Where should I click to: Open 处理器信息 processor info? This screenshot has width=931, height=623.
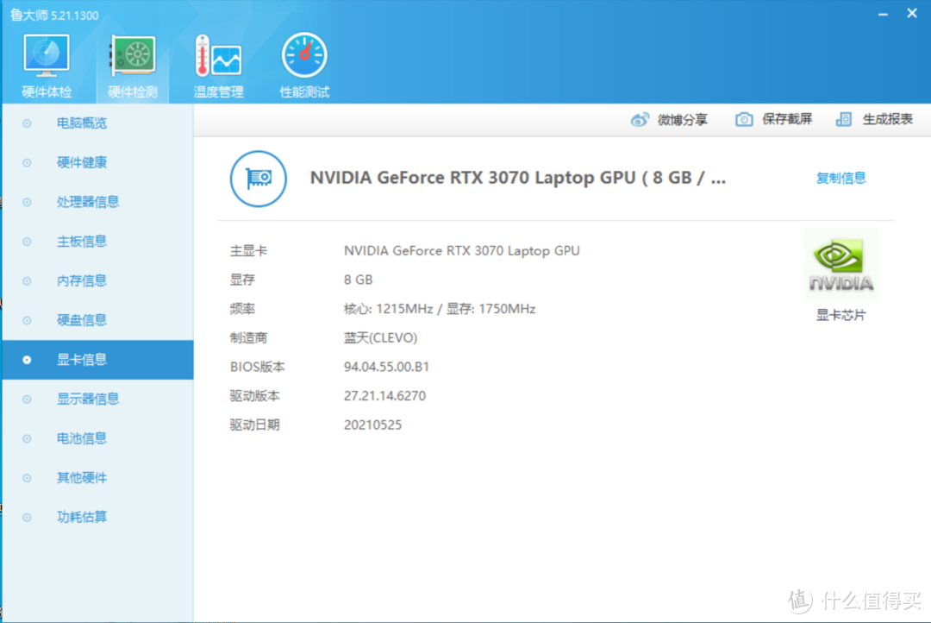point(88,202)
